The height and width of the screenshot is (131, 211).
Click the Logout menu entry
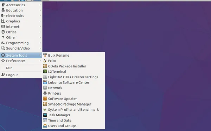[x=21, y=75]
